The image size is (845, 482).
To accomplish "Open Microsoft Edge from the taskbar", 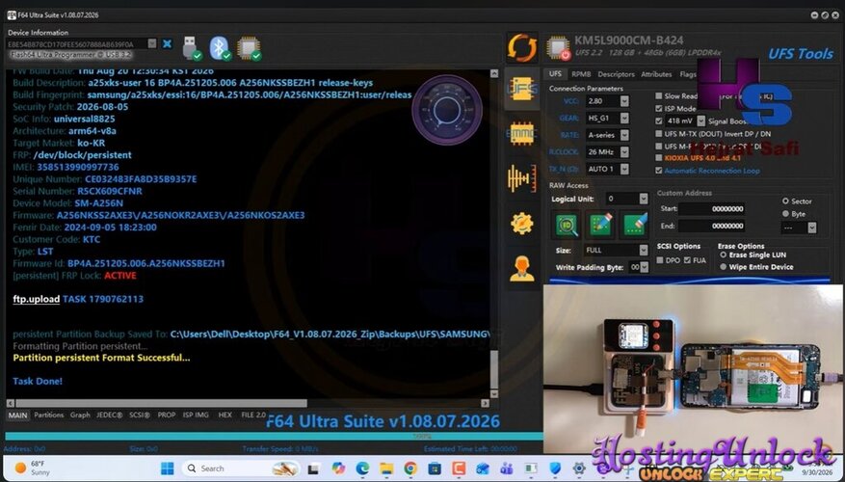I will [362, 468].
